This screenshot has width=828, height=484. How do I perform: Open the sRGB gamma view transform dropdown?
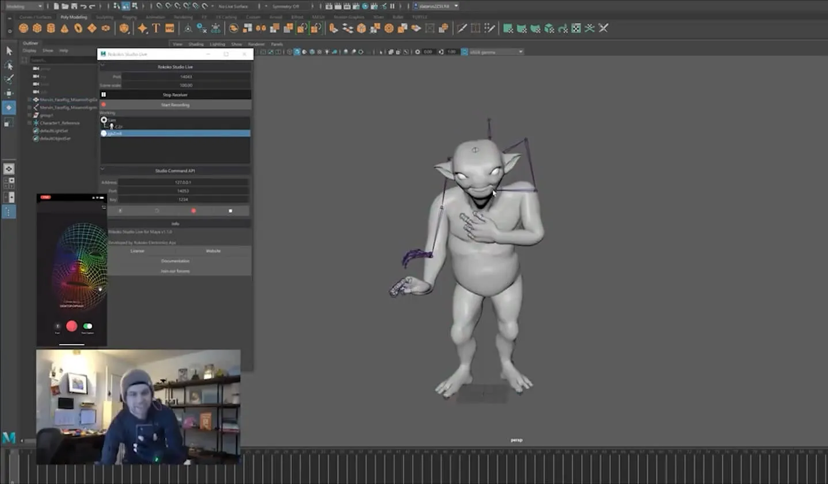coord(496,52)
